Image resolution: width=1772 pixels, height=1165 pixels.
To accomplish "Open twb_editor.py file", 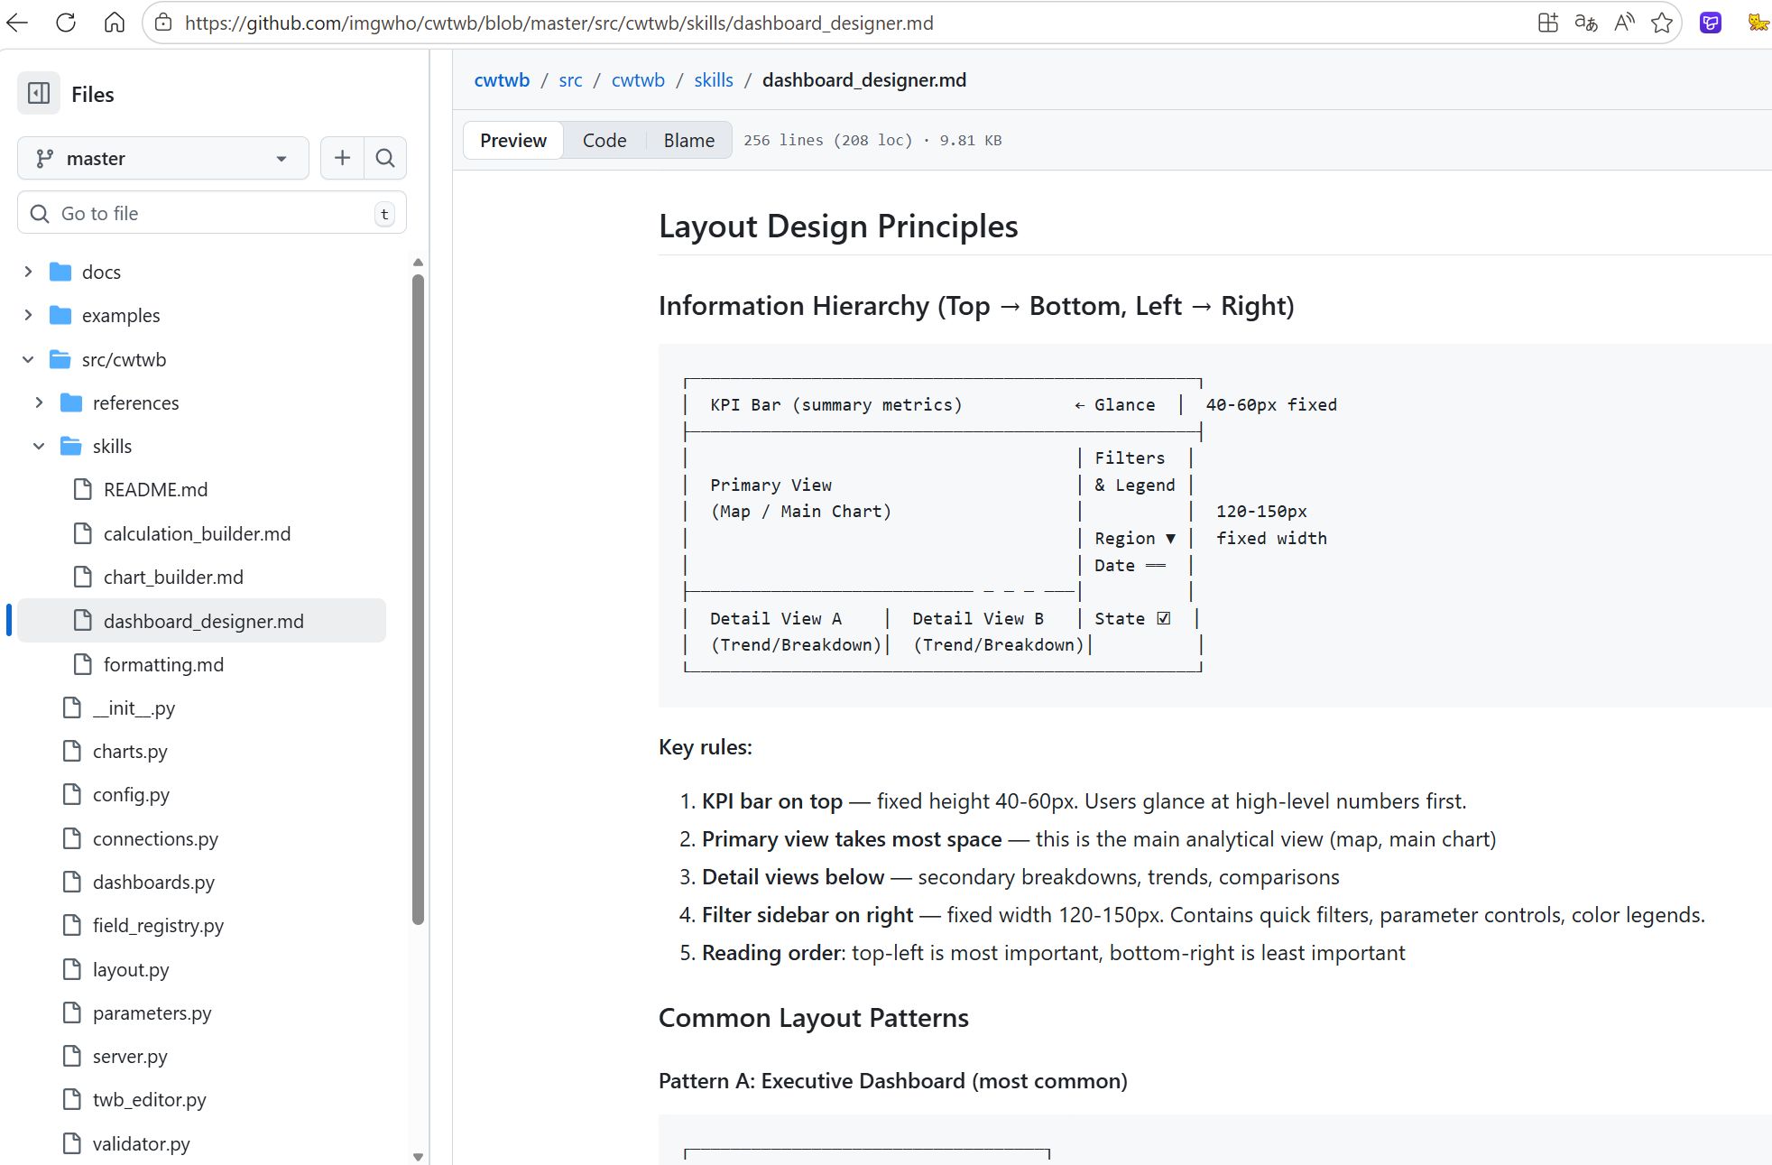I will (x=149, y=1100).
